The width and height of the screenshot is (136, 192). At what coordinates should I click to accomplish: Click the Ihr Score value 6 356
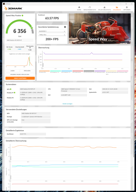9,49
